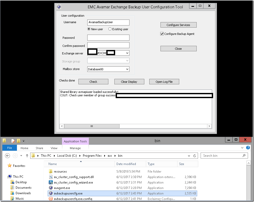Click the Check button

tap(93, 81)
